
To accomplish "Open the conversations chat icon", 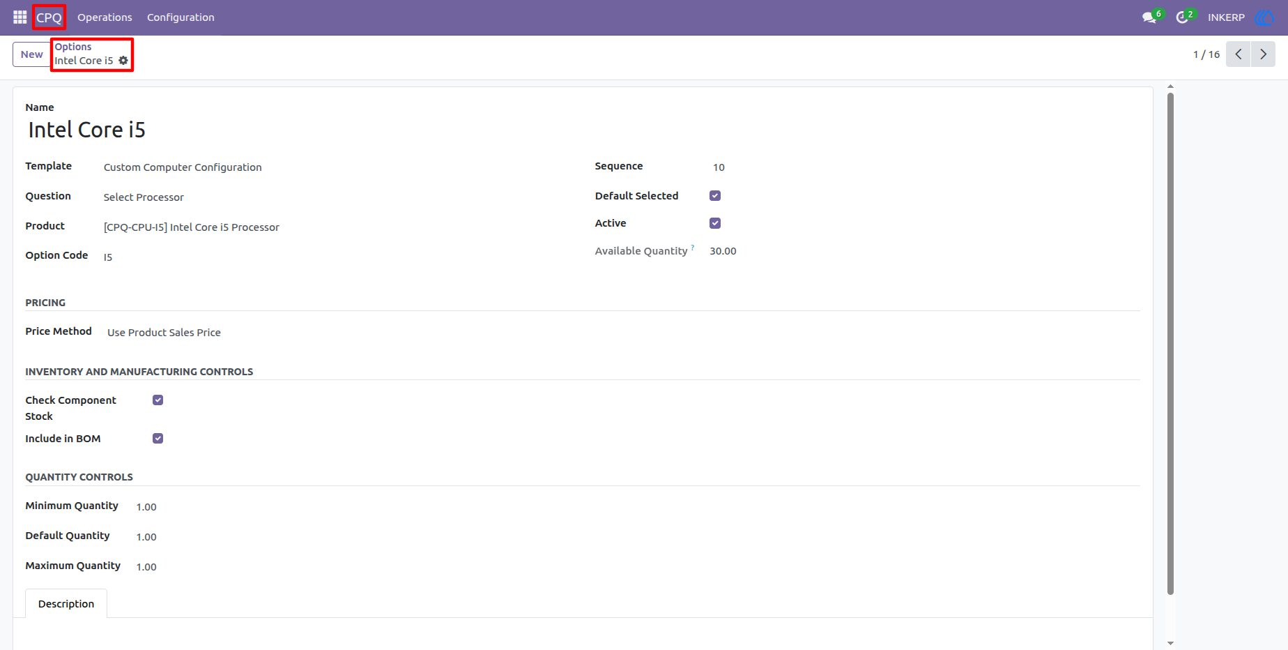I will (x=1149, y=17).
